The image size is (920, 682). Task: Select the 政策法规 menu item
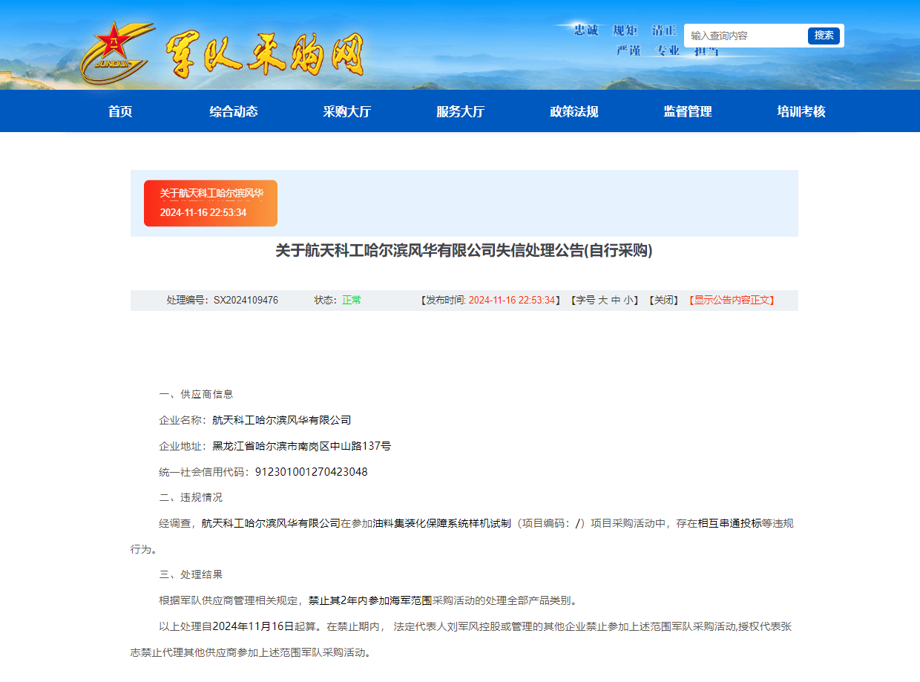(574, 111)
